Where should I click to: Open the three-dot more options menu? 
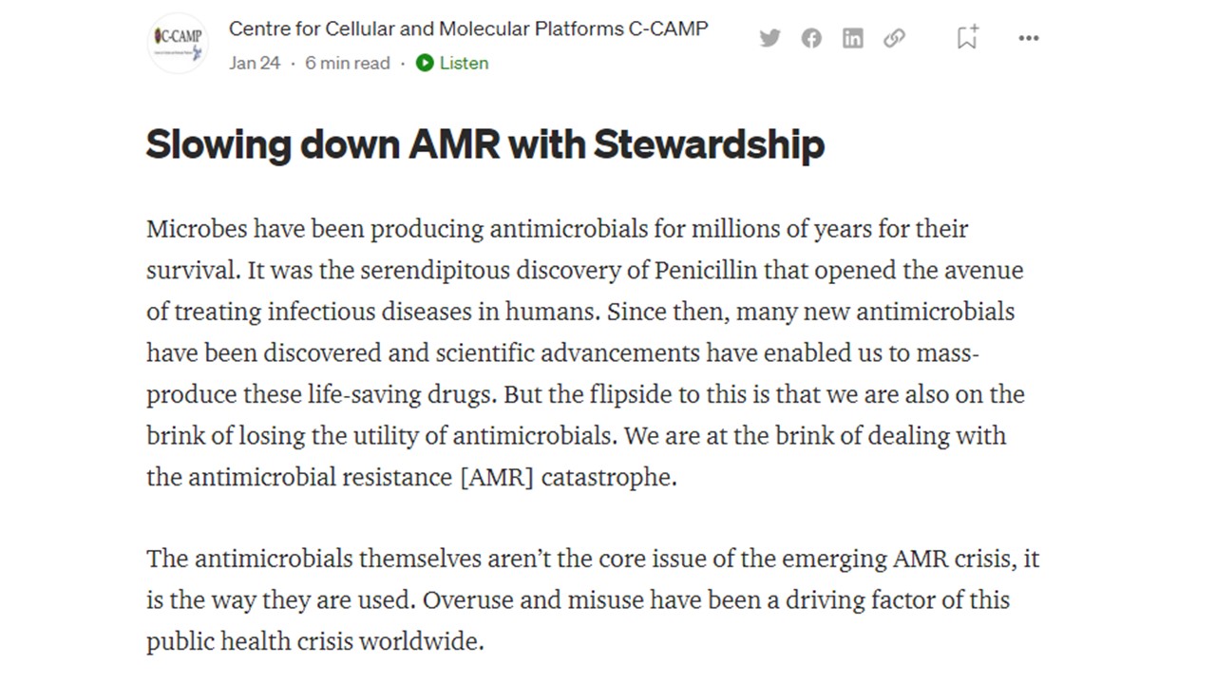pos(1029,38)
